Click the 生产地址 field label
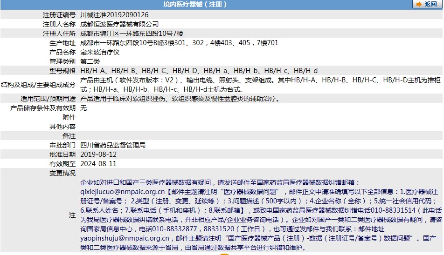This screenshot has height=255, width=444. (x=62, y=43)
